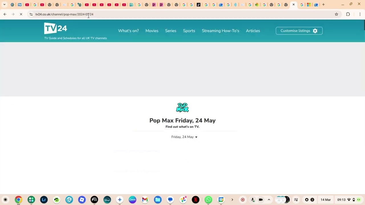Toggle the microphone in the shelf

(x=253, y=200)
